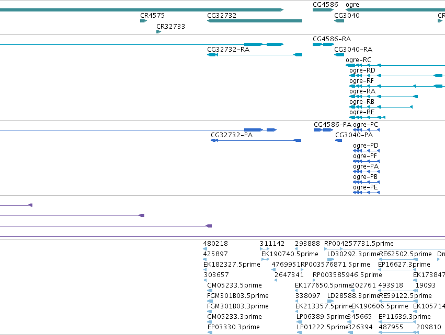Click the CG32732-RA transcript label
Image resolution: width=445 pixels, height=335 pixels.
pos(228,49)
